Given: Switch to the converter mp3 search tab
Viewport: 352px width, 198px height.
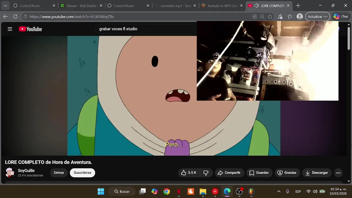Looking at the screenshot, I should (x=176, y=5).
